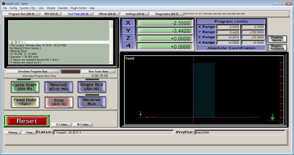Open the File menu
Image resolution: width=294 pixels, height=155 pixels.
pyautogui.click(x=5, y=8)
